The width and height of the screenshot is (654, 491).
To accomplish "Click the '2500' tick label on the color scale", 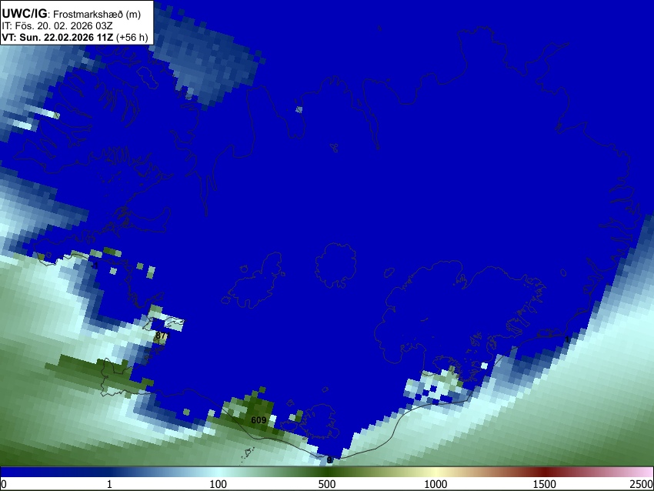I will (x=642, y=484).
